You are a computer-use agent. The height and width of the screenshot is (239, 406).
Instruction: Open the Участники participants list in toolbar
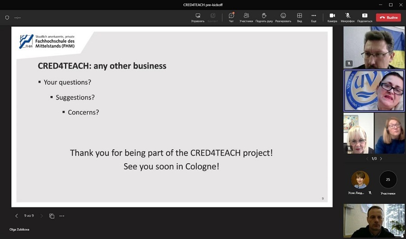[x=246, y=17]
